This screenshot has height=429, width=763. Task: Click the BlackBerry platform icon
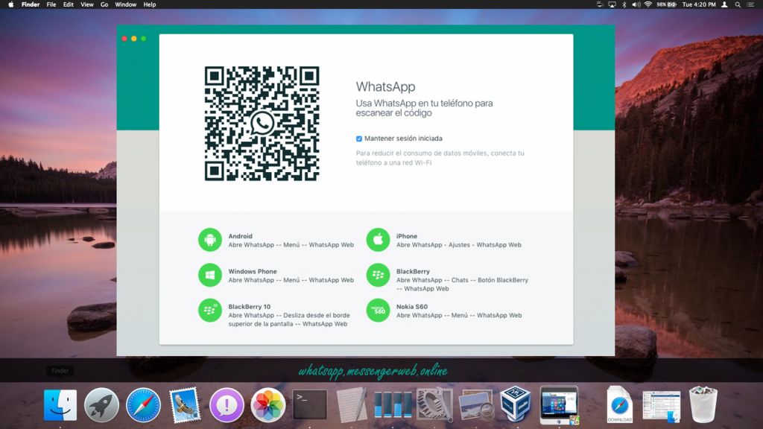coord(378,275)
